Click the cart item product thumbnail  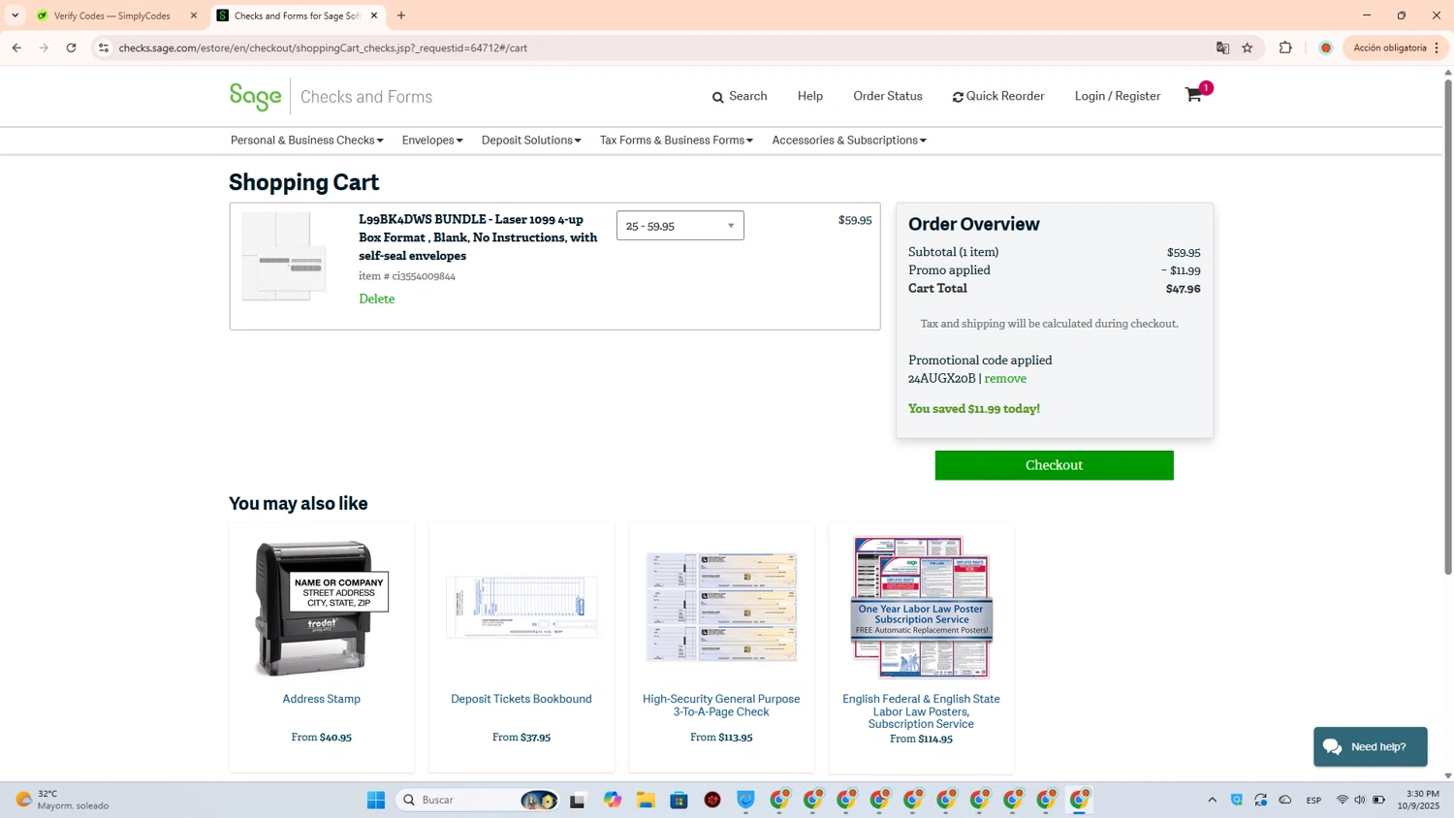point(284,257)
